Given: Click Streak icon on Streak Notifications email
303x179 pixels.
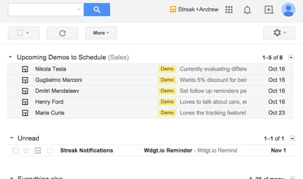Looking at the screenshot, I should pos(38,151).
